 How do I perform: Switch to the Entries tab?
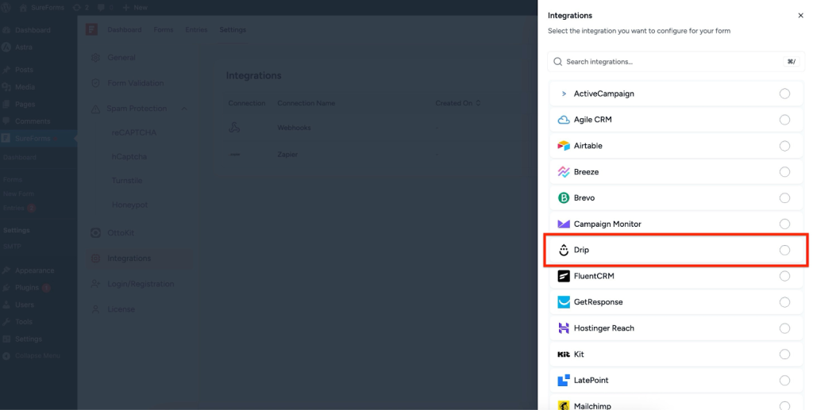(x=196, y=30)
